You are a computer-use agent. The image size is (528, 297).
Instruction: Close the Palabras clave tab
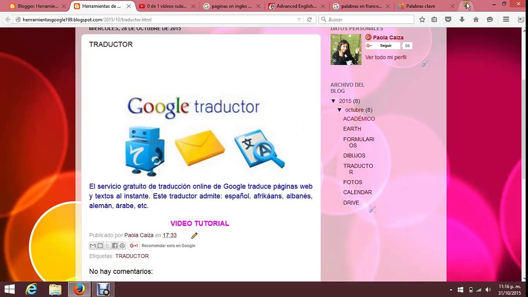tap(453, 6)
